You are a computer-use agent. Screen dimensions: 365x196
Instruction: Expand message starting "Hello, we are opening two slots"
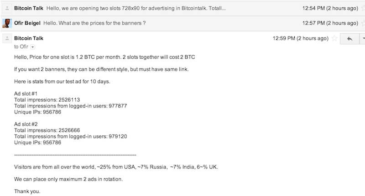pyautogui.click(x=136, y=8)
